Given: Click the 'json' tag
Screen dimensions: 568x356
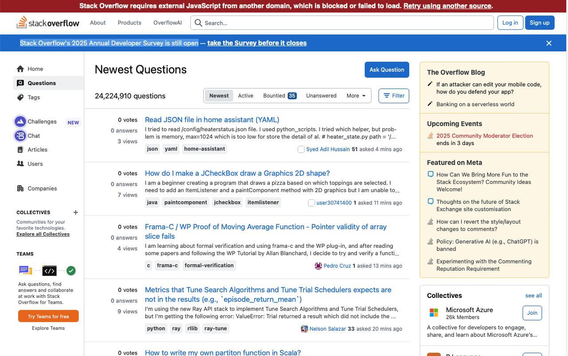Looking at the screenshot, I should tap(153, 149).
